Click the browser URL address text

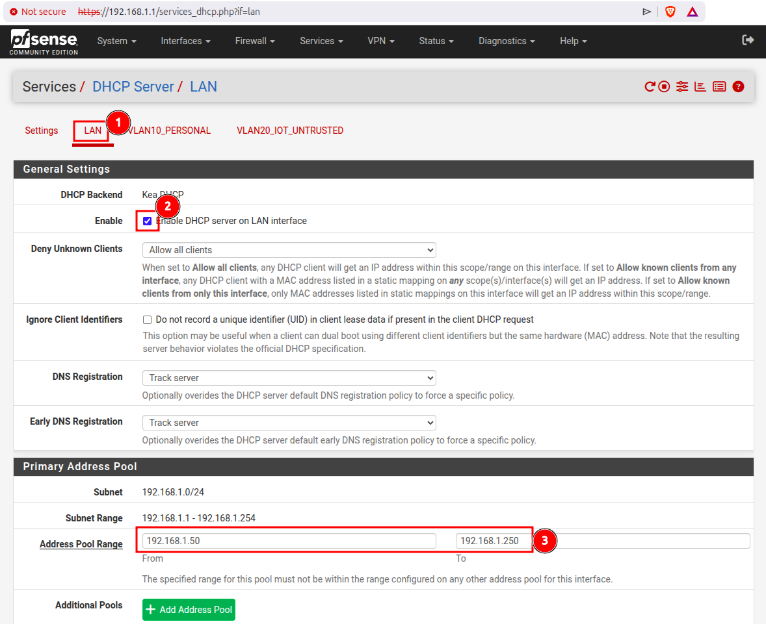(x=169, y=12)
